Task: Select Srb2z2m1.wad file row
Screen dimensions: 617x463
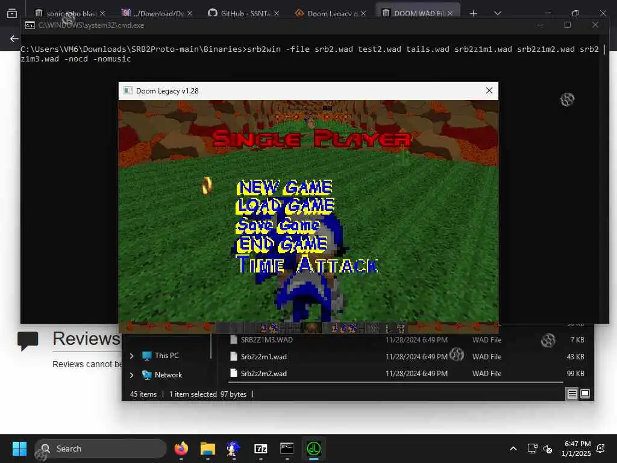Action: (x=408, y=357)
